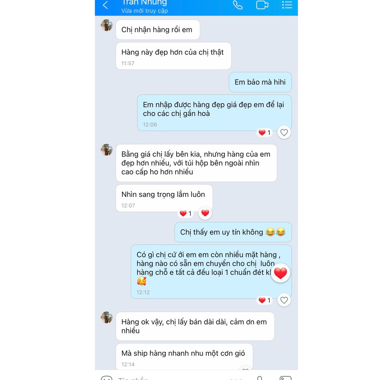Image resolution: width=380 pixels, height=380 pixels.
Task: Start a voice call with Tran Nhung
Action: pyautogui.click(x=237, y=5)
